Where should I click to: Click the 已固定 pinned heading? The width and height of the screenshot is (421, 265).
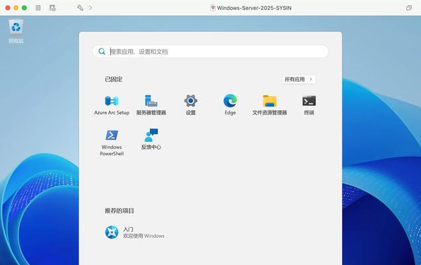point(113,79)
